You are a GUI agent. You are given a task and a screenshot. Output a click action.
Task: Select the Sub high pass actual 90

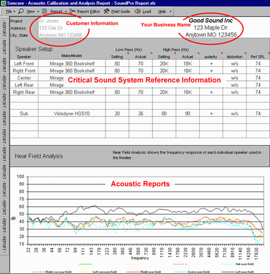[x=188, y=113]
